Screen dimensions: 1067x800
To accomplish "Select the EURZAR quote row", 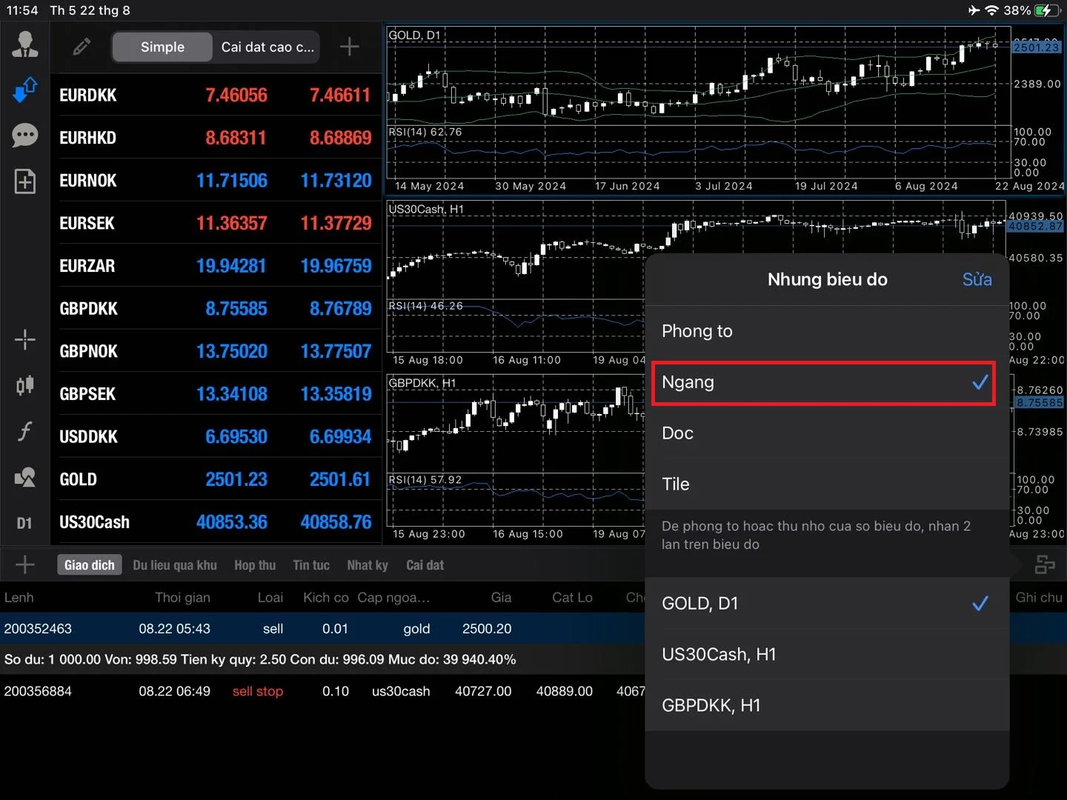I will [x=216, y=266].
